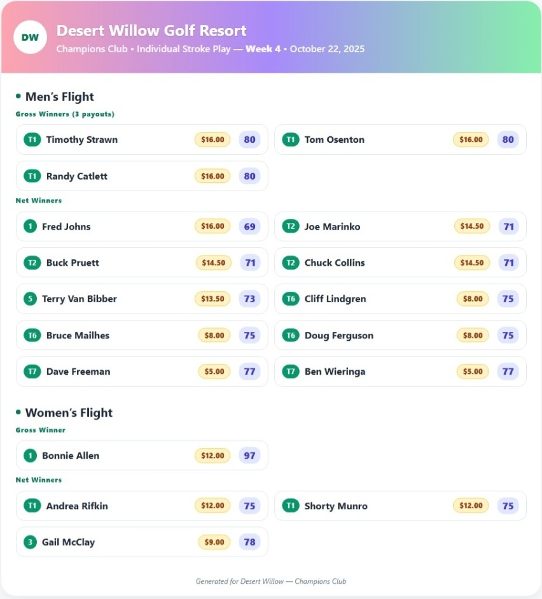Select the Women's Flight heading
542x599 pixels.
click(x=69, y=413)
